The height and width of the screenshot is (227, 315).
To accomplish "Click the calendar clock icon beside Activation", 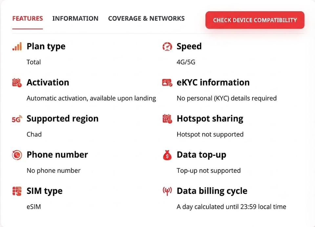I will tap(17, 83).
